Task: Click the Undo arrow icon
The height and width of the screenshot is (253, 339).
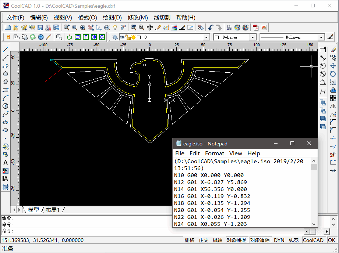Action: click(211, 28)
